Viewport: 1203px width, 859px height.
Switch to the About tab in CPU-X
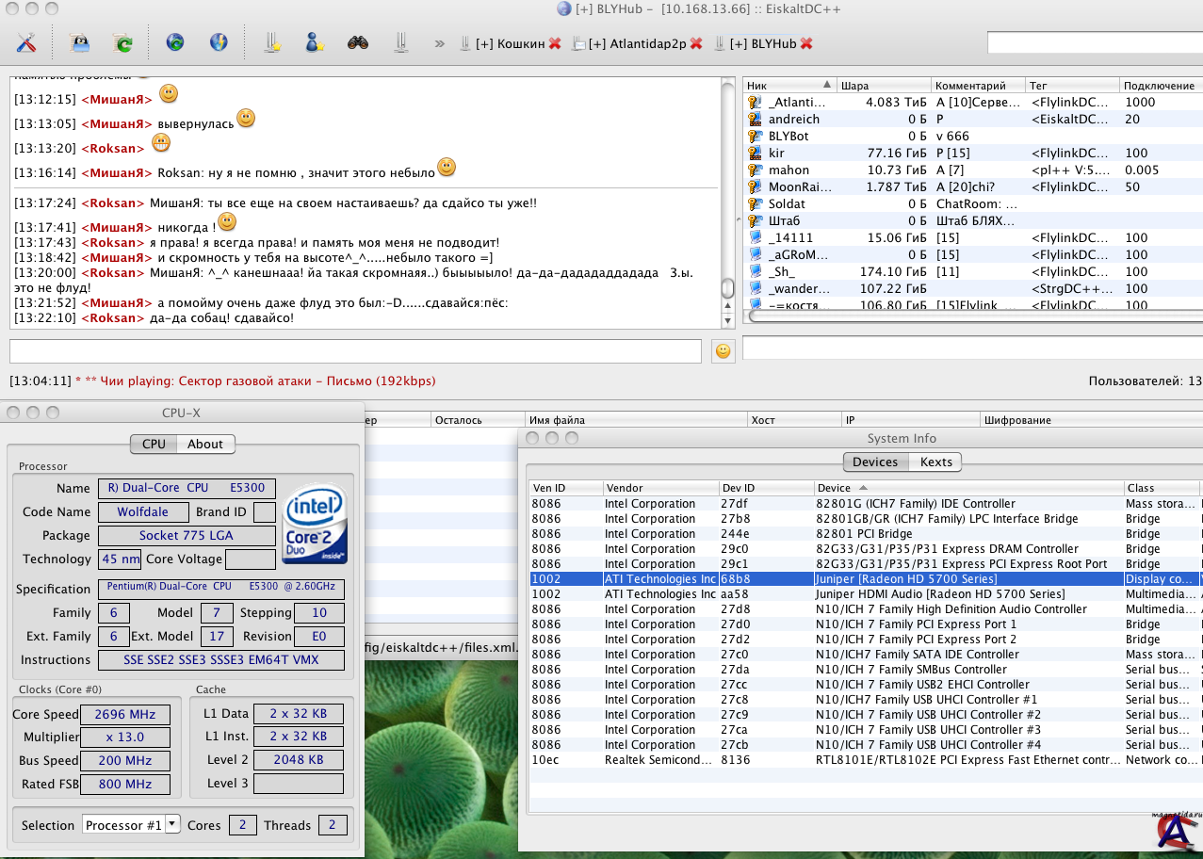point(204,444)
